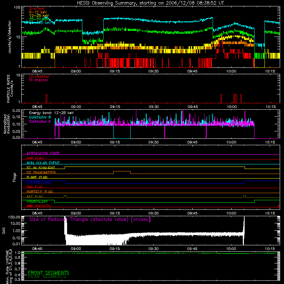Click '10.00' on the SAS y-axis

15,223
